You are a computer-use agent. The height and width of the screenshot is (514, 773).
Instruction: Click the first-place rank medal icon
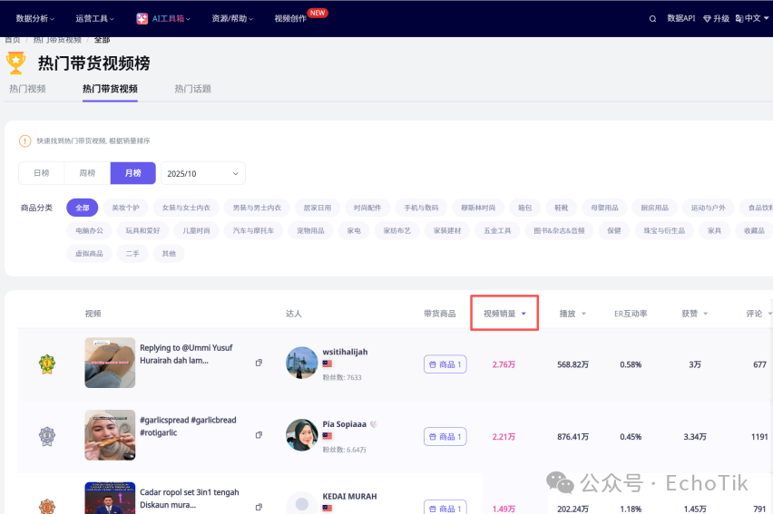[46, 364]
